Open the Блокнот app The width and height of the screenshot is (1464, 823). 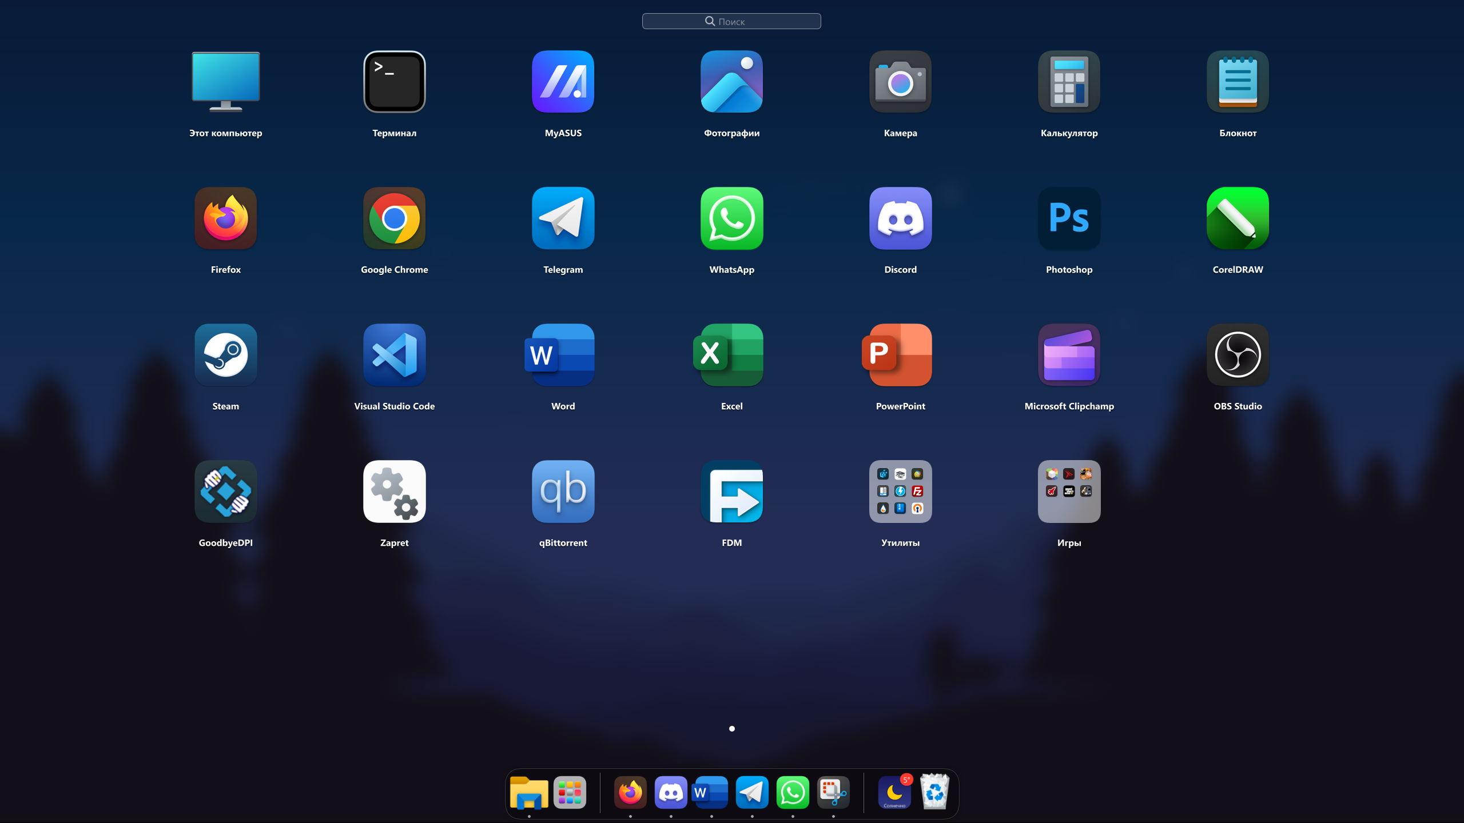pos(1238,82)
